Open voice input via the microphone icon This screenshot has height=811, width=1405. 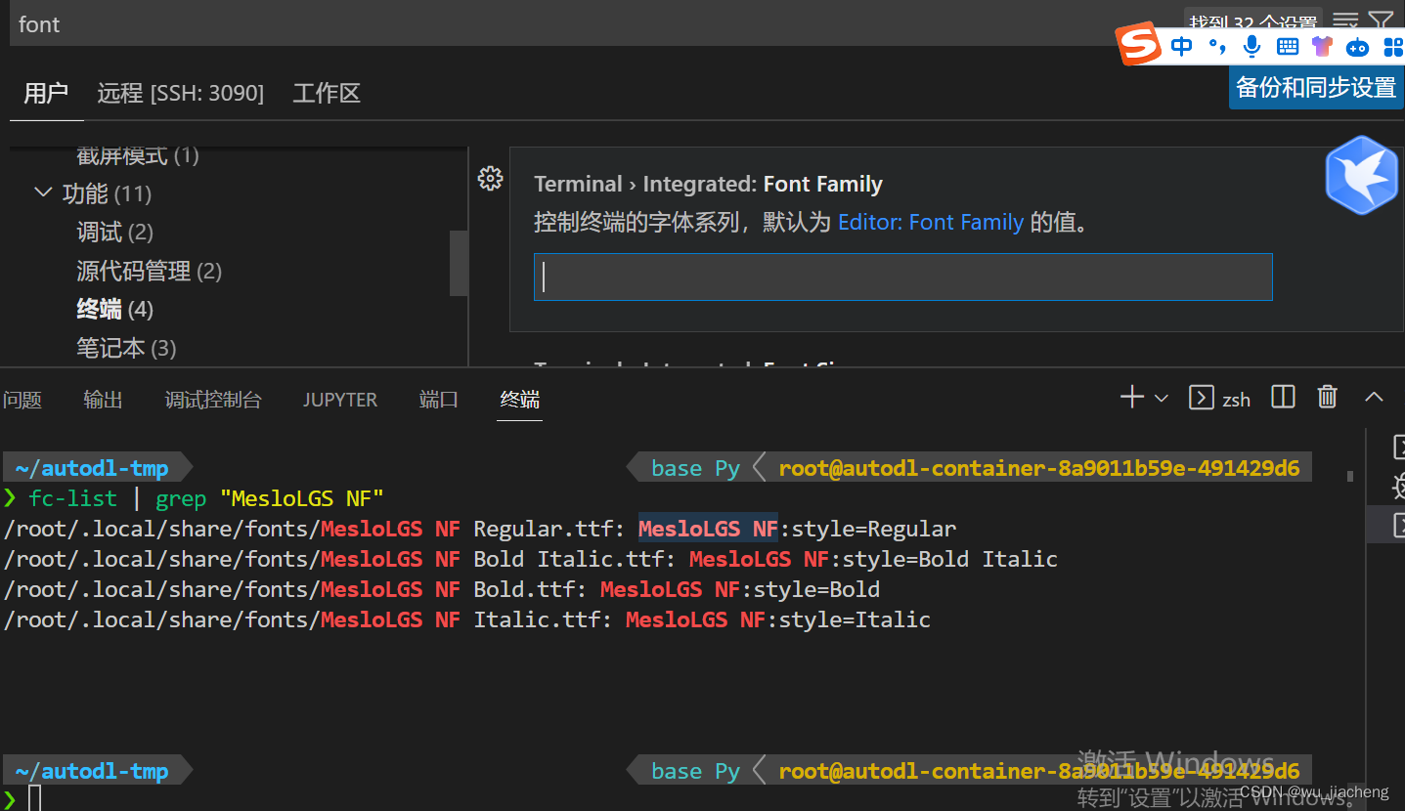[1251, 46]
